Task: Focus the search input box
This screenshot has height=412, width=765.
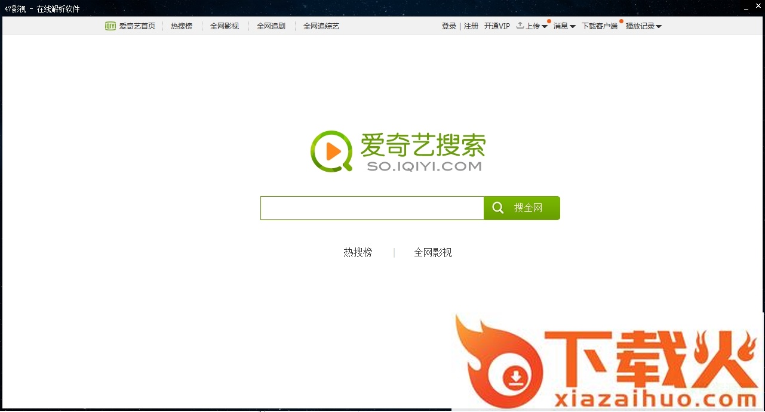Action: coord(372,208)
